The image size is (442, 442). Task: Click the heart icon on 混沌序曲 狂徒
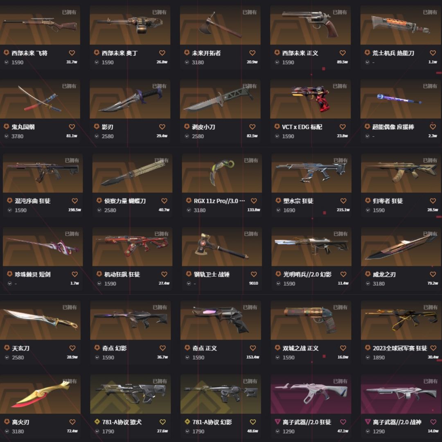click(x=75, y=201)
